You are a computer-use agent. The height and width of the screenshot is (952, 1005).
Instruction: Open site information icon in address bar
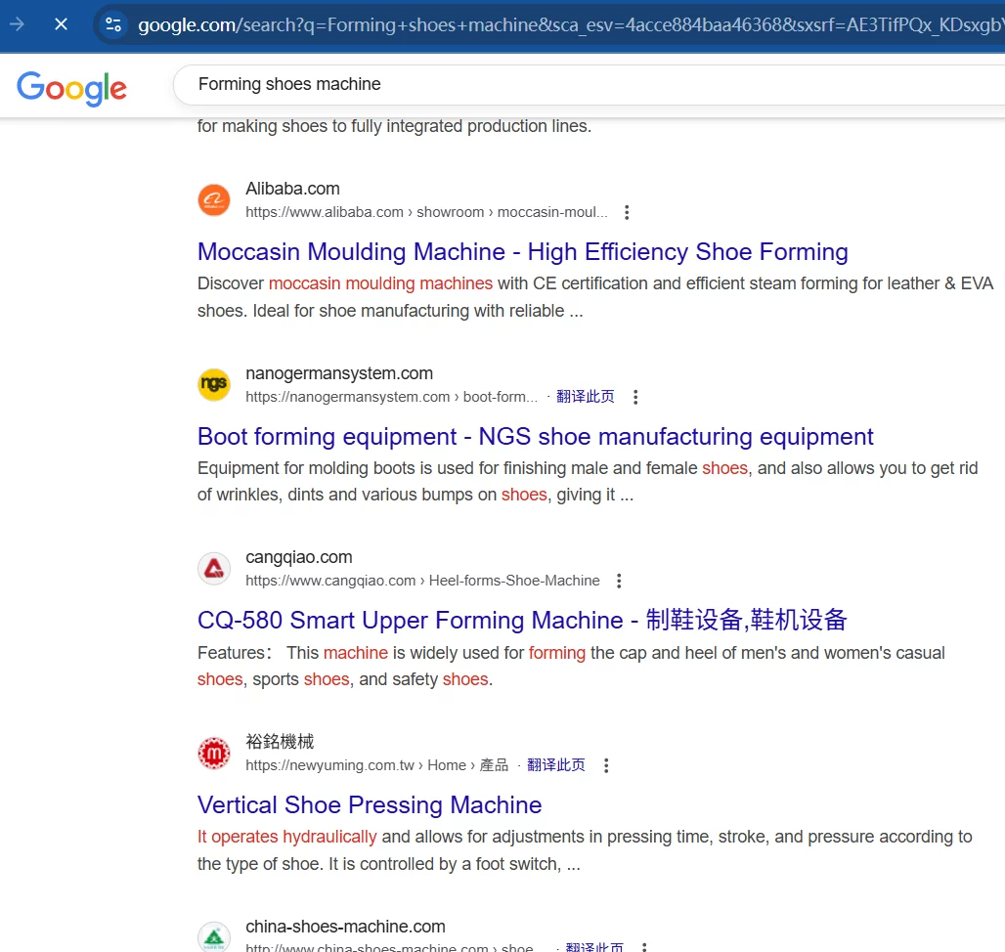point(113,24)
